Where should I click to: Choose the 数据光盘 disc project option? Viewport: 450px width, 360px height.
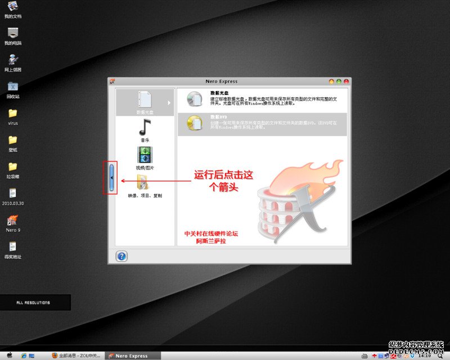tap(262, 100)
